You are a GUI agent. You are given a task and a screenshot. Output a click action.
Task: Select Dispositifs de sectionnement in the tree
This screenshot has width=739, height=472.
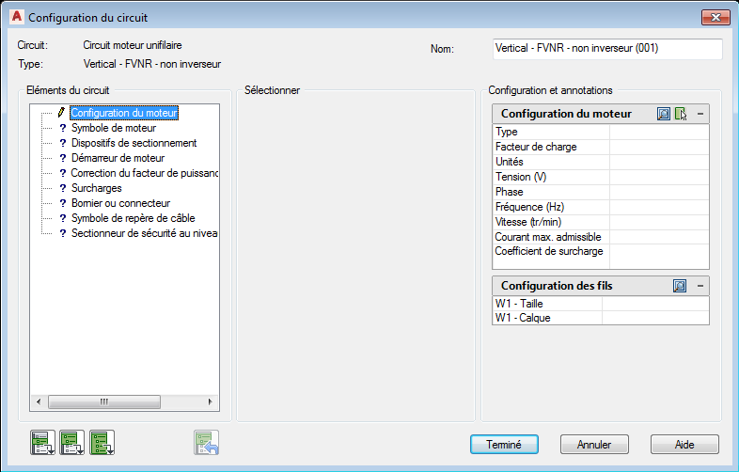134,143
